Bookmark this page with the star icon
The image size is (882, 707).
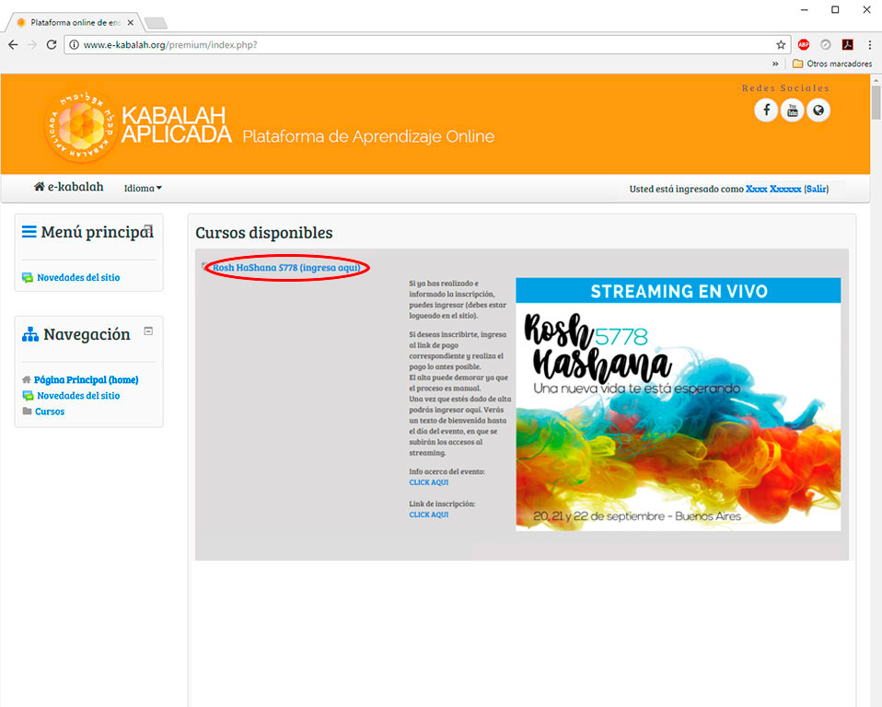781,45
